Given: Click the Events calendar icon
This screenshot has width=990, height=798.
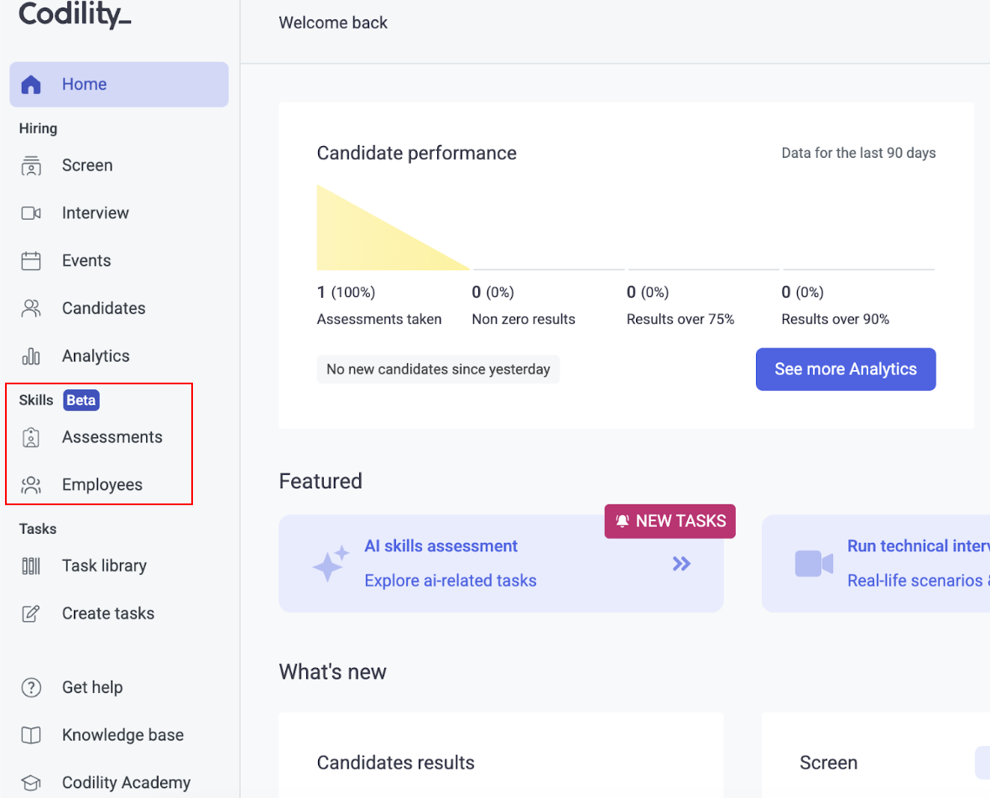Looking at the screenshot, I should click(31, 261).
